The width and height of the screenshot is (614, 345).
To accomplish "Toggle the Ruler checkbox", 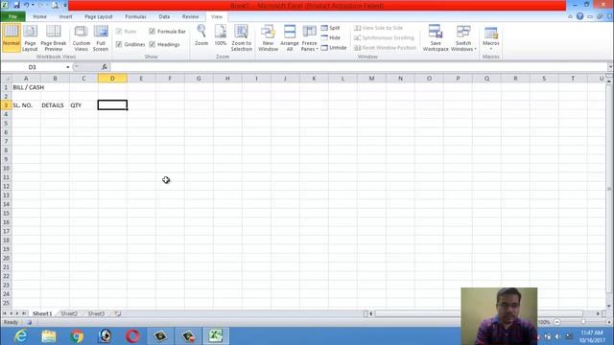I will click(x=119, y=32).
